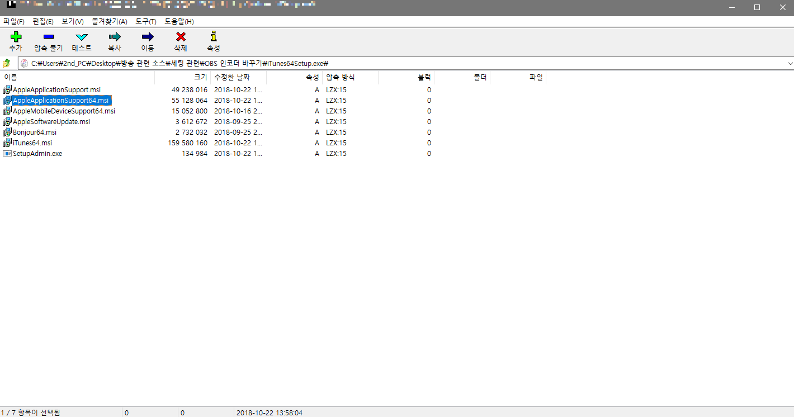The image size is (794, 417).
Task: Open the 속성 (Info) toolbar icon
Action: pyautogui.click(x=213, y=40)
